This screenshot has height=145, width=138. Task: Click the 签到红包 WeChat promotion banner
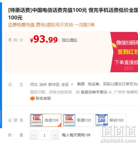pos(124,52)
